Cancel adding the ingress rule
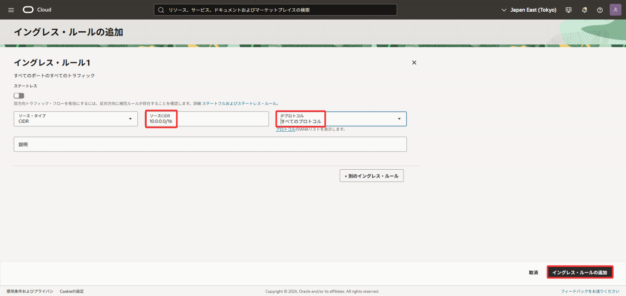Image resolution: width=626 pixels, height=296 pixels. [x=533, y=273]
